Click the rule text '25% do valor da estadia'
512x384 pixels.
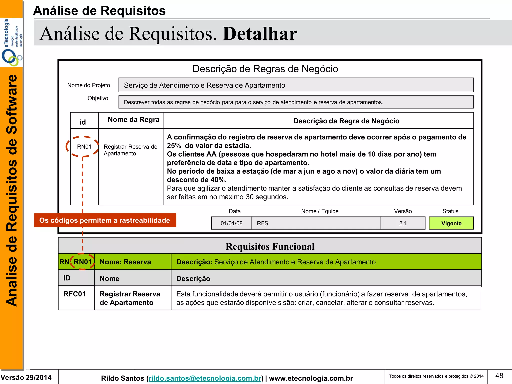point(209,146)
